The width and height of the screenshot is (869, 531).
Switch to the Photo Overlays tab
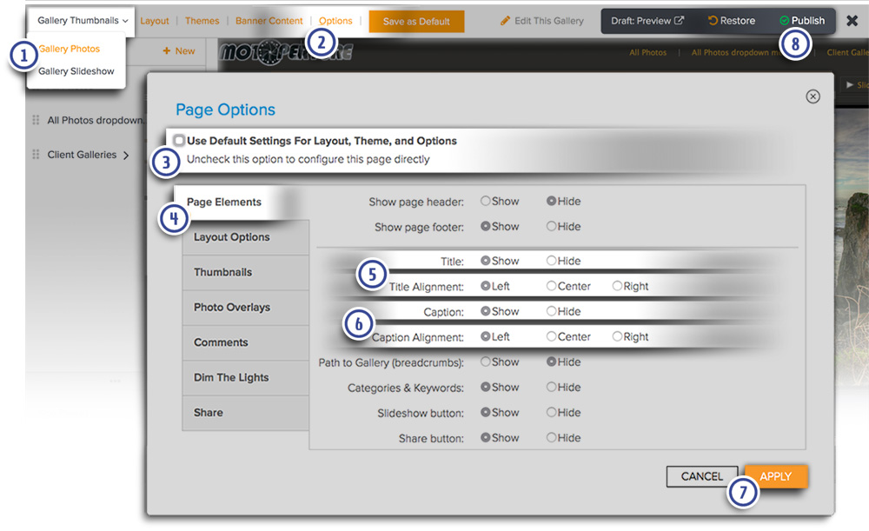(246, 307)
